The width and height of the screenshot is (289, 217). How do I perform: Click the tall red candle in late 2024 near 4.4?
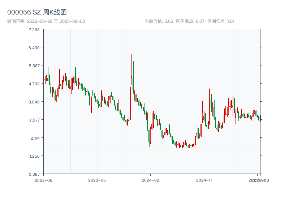click(x=210, y=106)
